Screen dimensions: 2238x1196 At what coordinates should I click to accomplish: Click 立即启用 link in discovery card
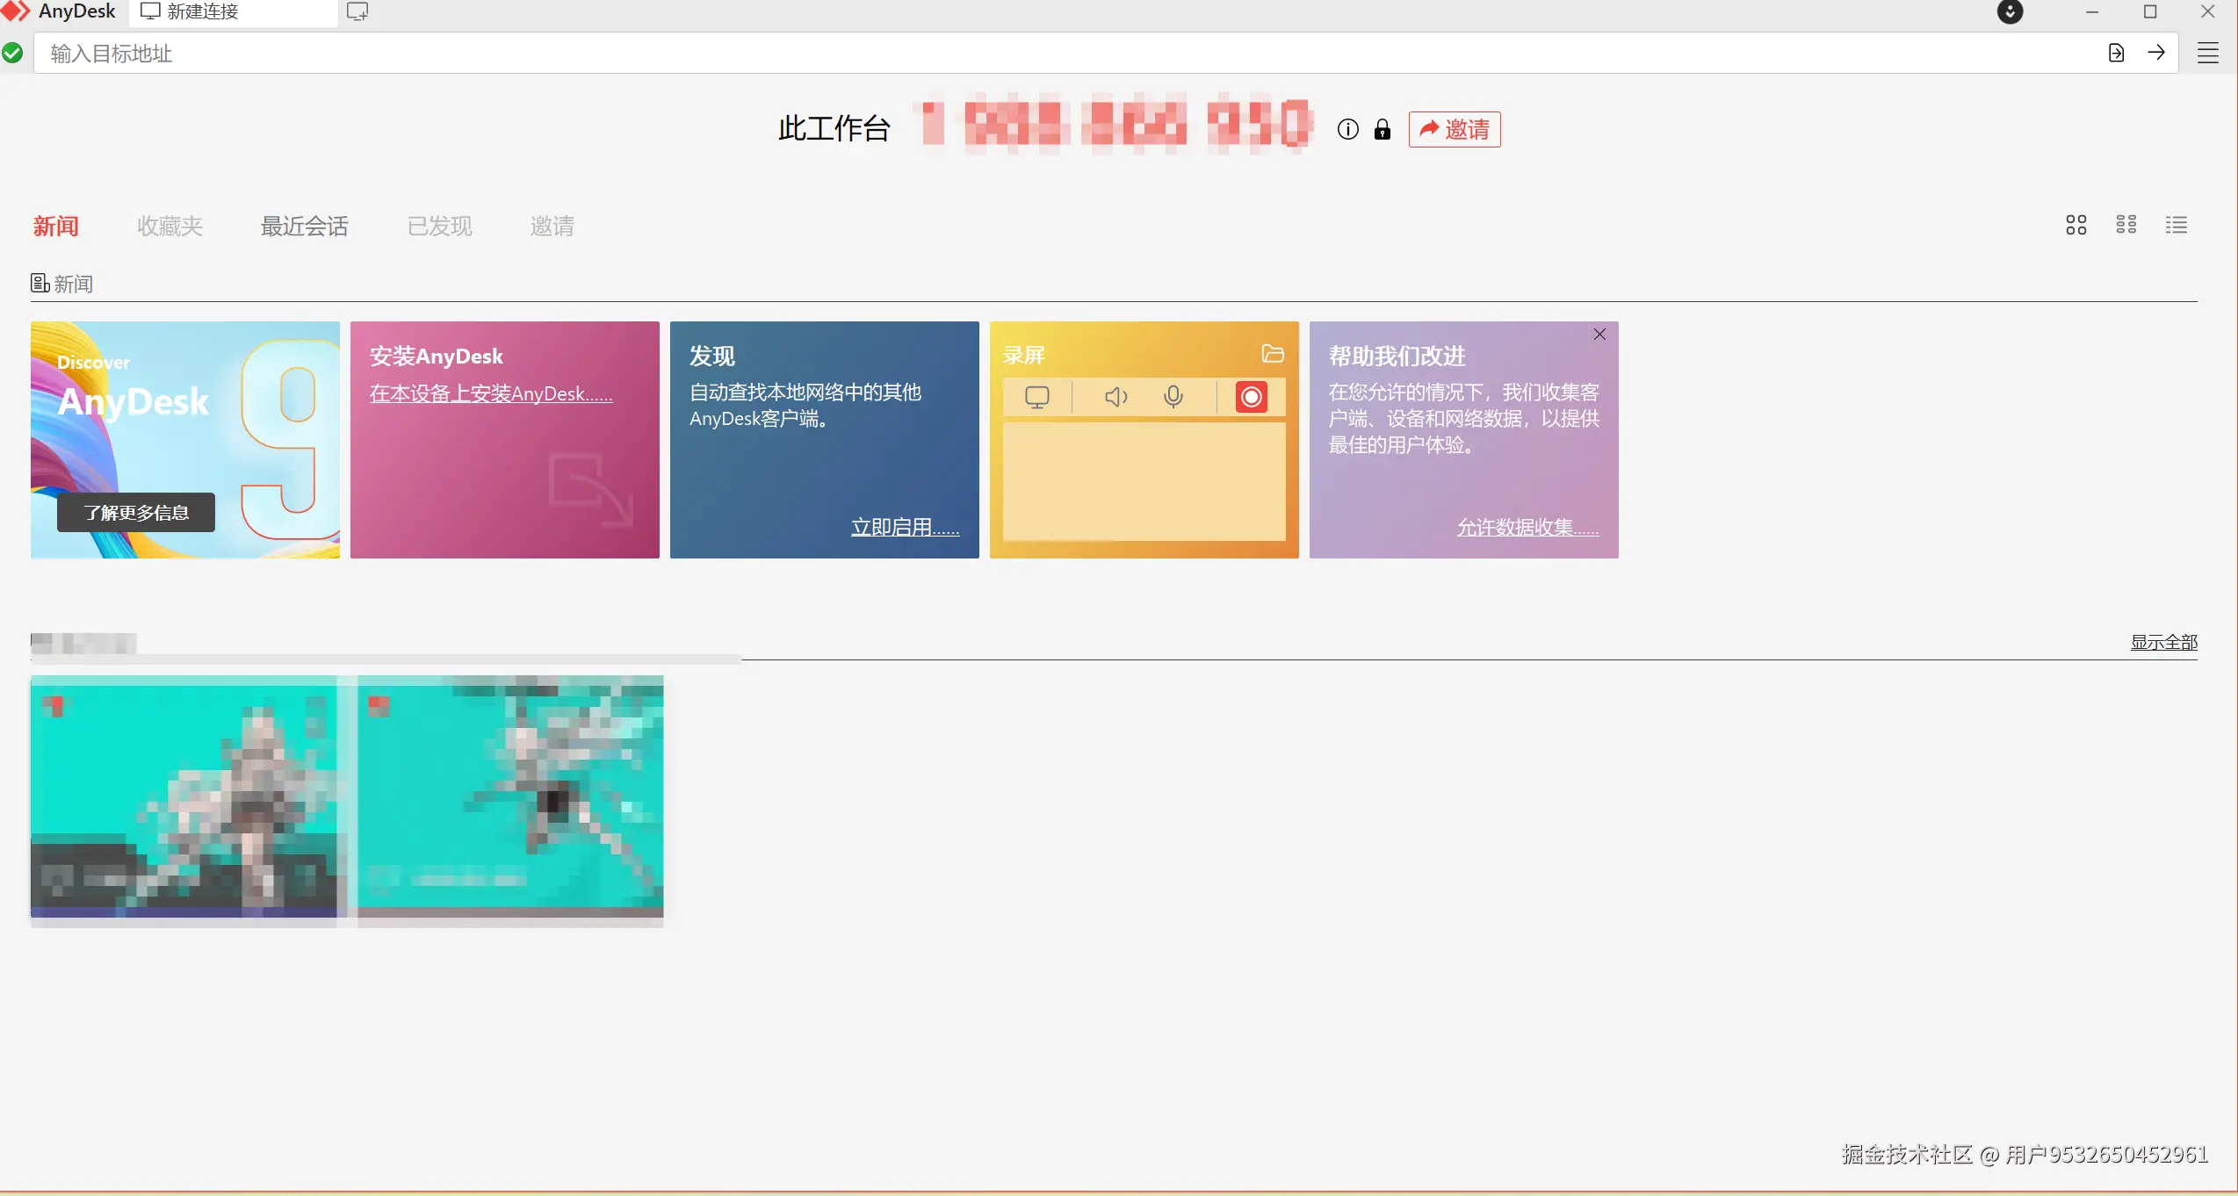tap(905, 527)
